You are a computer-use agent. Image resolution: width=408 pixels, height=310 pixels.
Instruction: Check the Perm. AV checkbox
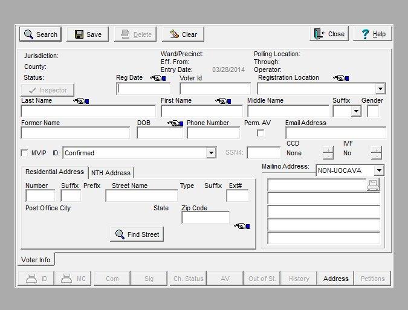tap(261, 133)
